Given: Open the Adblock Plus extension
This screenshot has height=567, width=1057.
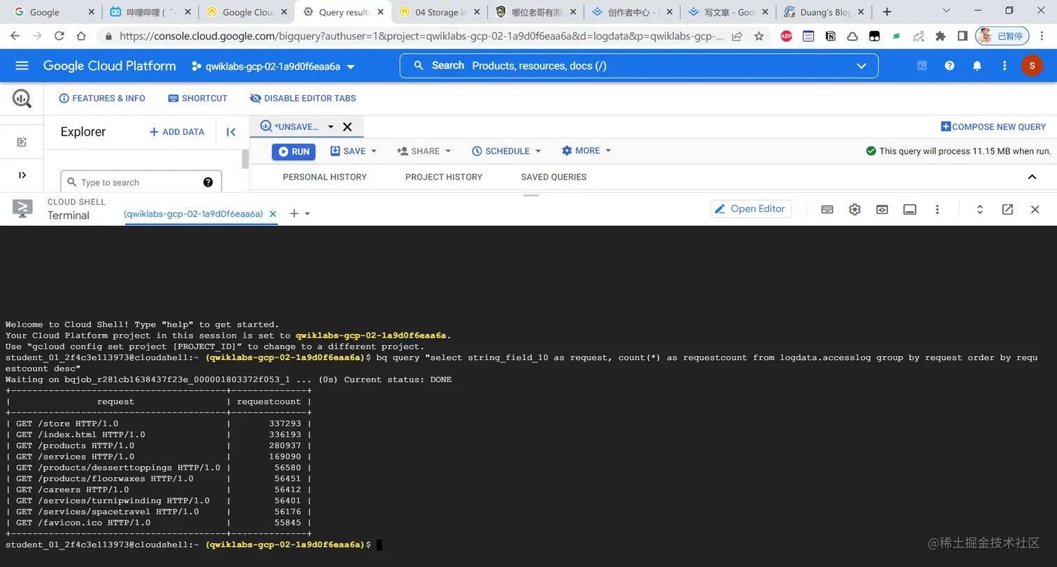Looking at the screenshot, I should coord(786,36).
